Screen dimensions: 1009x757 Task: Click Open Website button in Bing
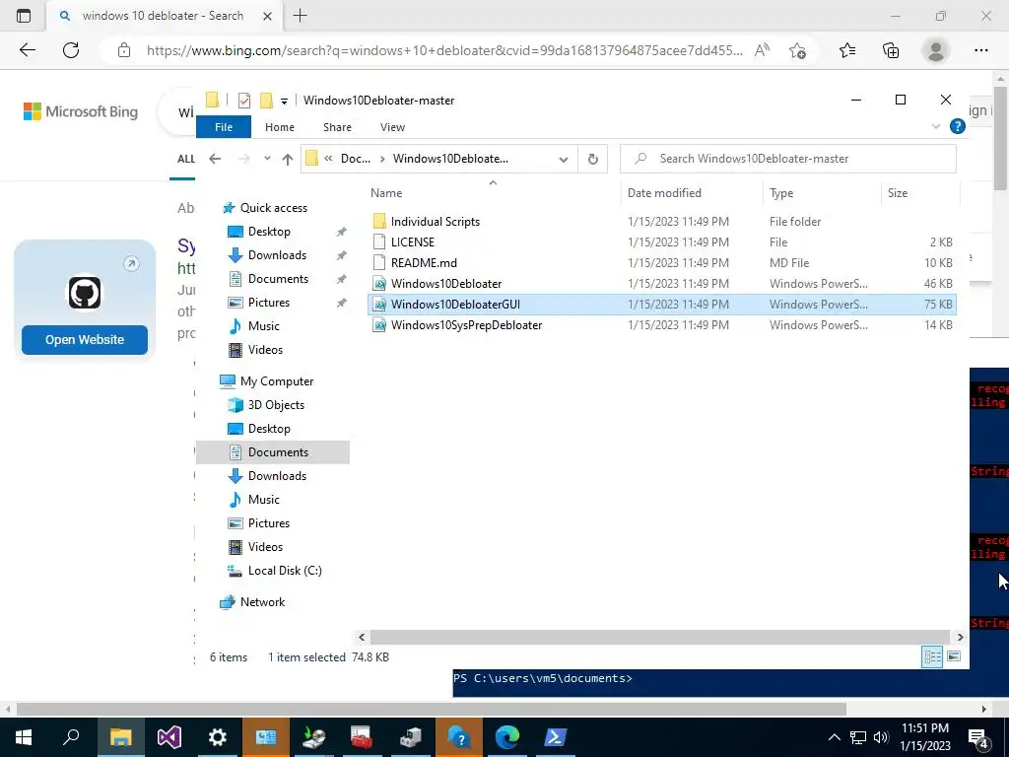tap(85, 340)
